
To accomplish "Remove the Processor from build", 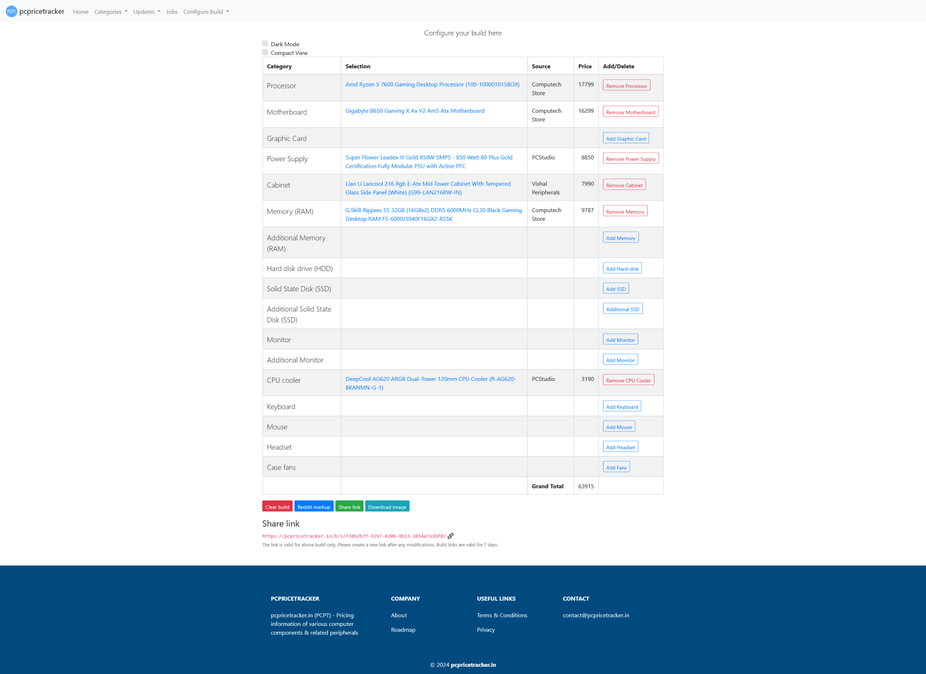I will (x=626, y=86).
